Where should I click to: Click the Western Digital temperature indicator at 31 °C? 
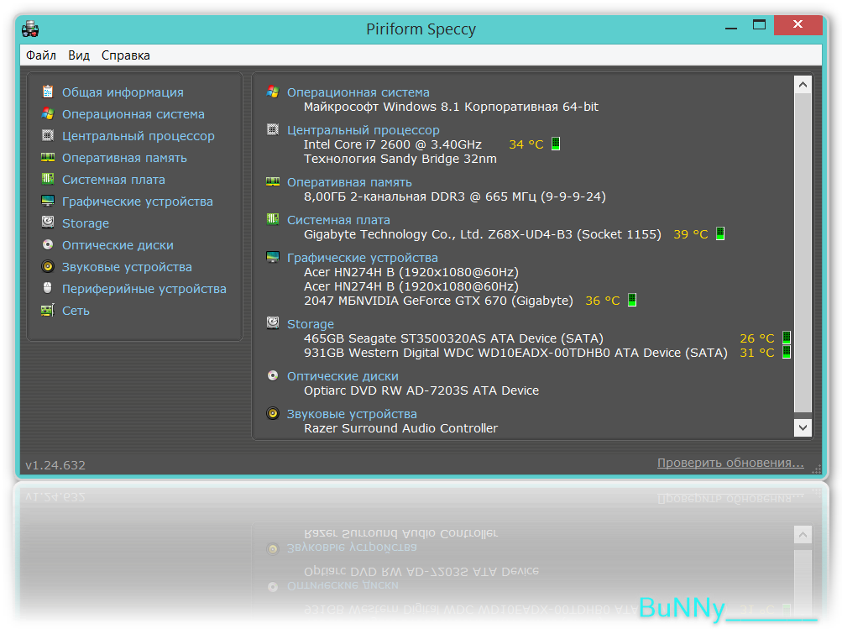click(787, 352)
